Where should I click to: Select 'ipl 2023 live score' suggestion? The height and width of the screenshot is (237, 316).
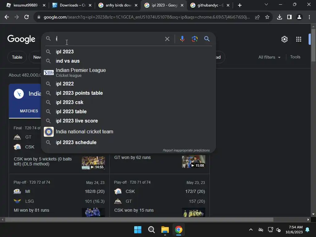(x=128, y=121)
